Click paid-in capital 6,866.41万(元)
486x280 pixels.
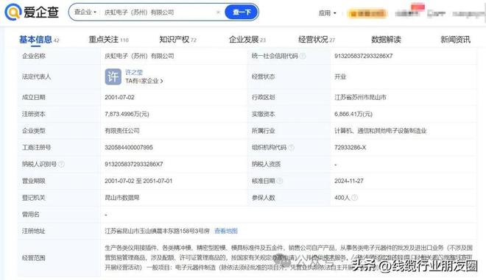coord(353,114)
